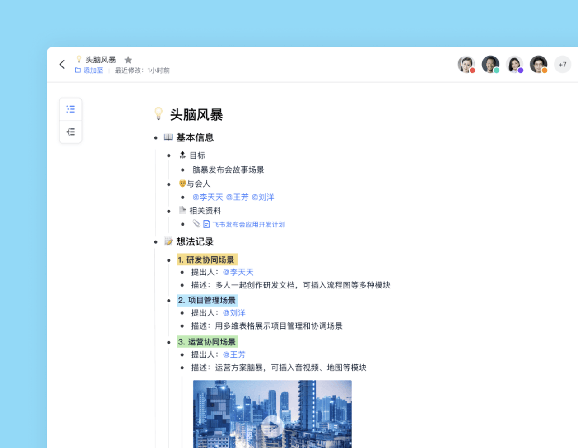Click the 头脑风暴 document title heading

(196, 115)
